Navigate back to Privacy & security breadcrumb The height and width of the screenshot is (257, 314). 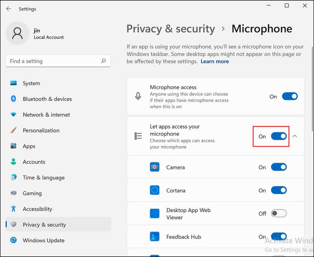click(x=171, y=29)
